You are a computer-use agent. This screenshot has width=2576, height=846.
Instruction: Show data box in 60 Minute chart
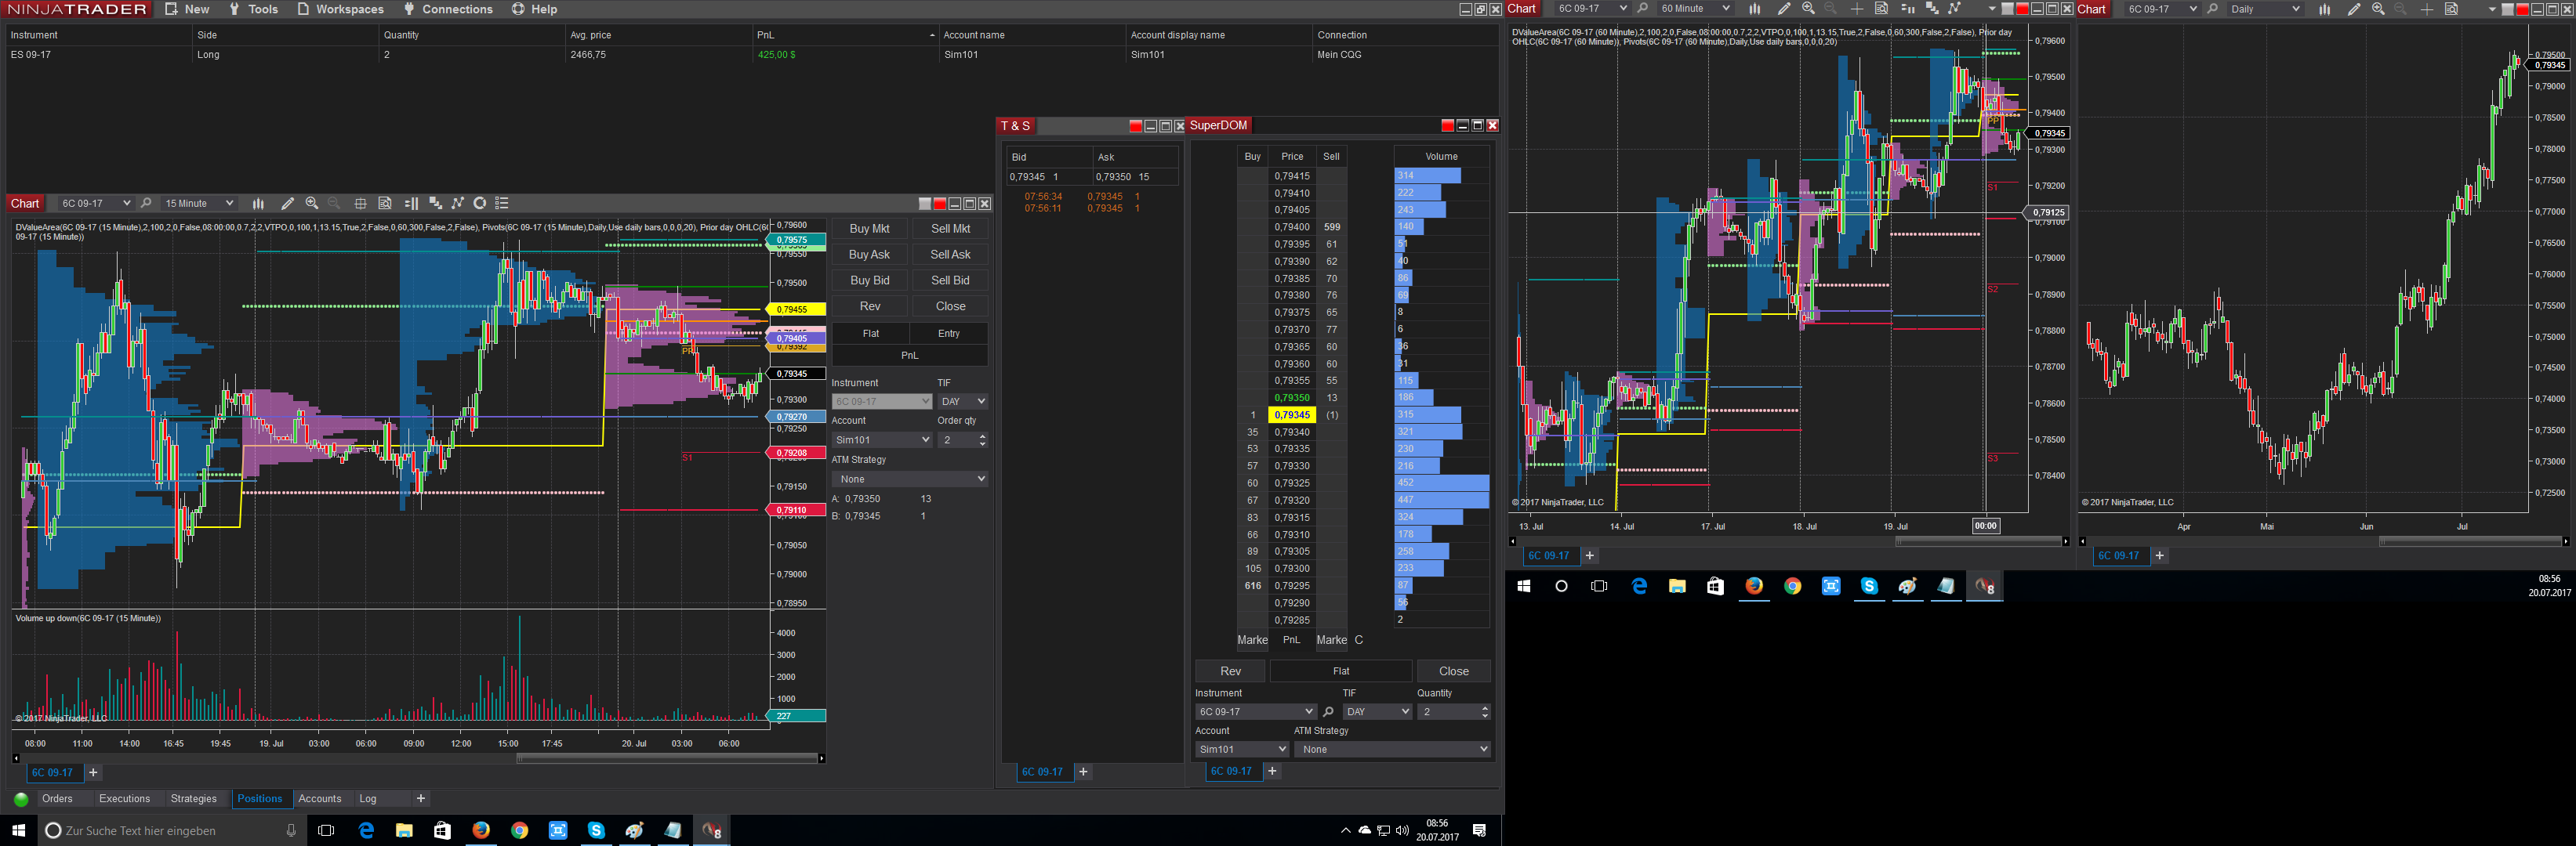pyautogui.click(x=1881, y=9)
